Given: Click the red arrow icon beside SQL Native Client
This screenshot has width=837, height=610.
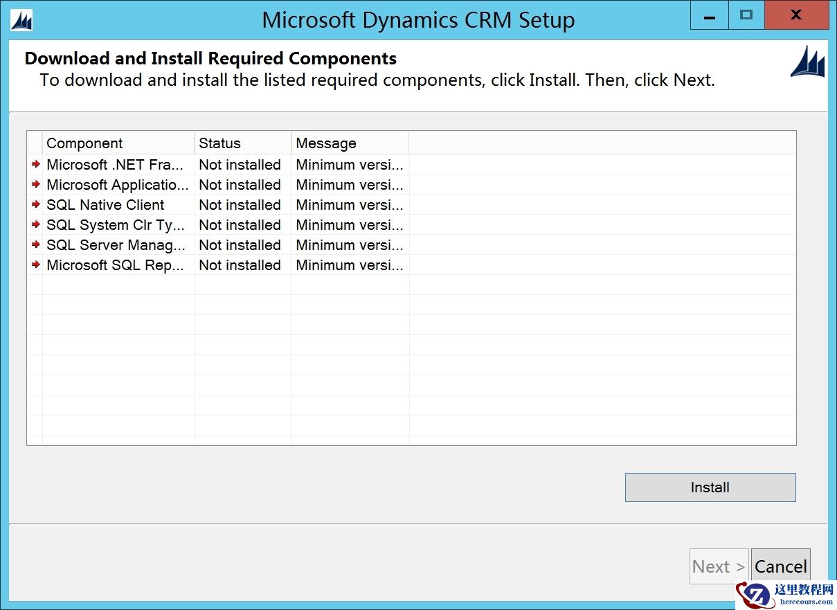Looking at the screenshot, I should coord(36,205).
